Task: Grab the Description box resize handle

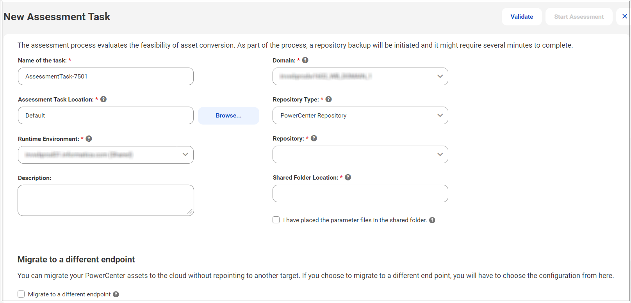Action: click(x=190, y=212)
